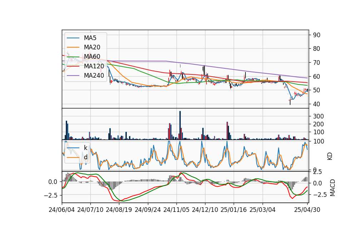Image resolution: width=343 pixels, height=247 pixels.
Task: Click the 24/09/24 date label
Action: click(148, 210)
